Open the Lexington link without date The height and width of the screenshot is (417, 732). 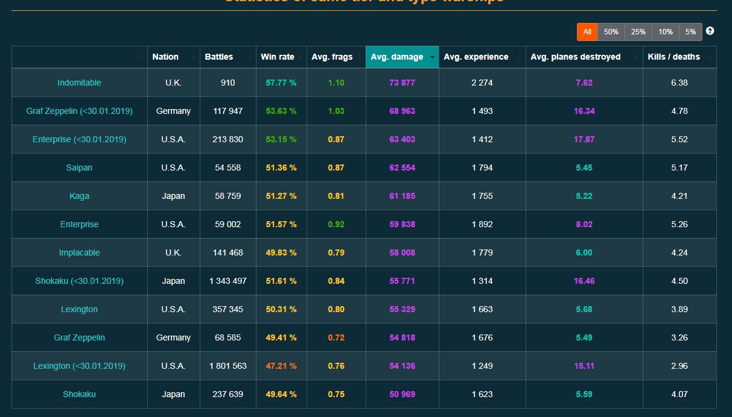(x=79, y=309)
